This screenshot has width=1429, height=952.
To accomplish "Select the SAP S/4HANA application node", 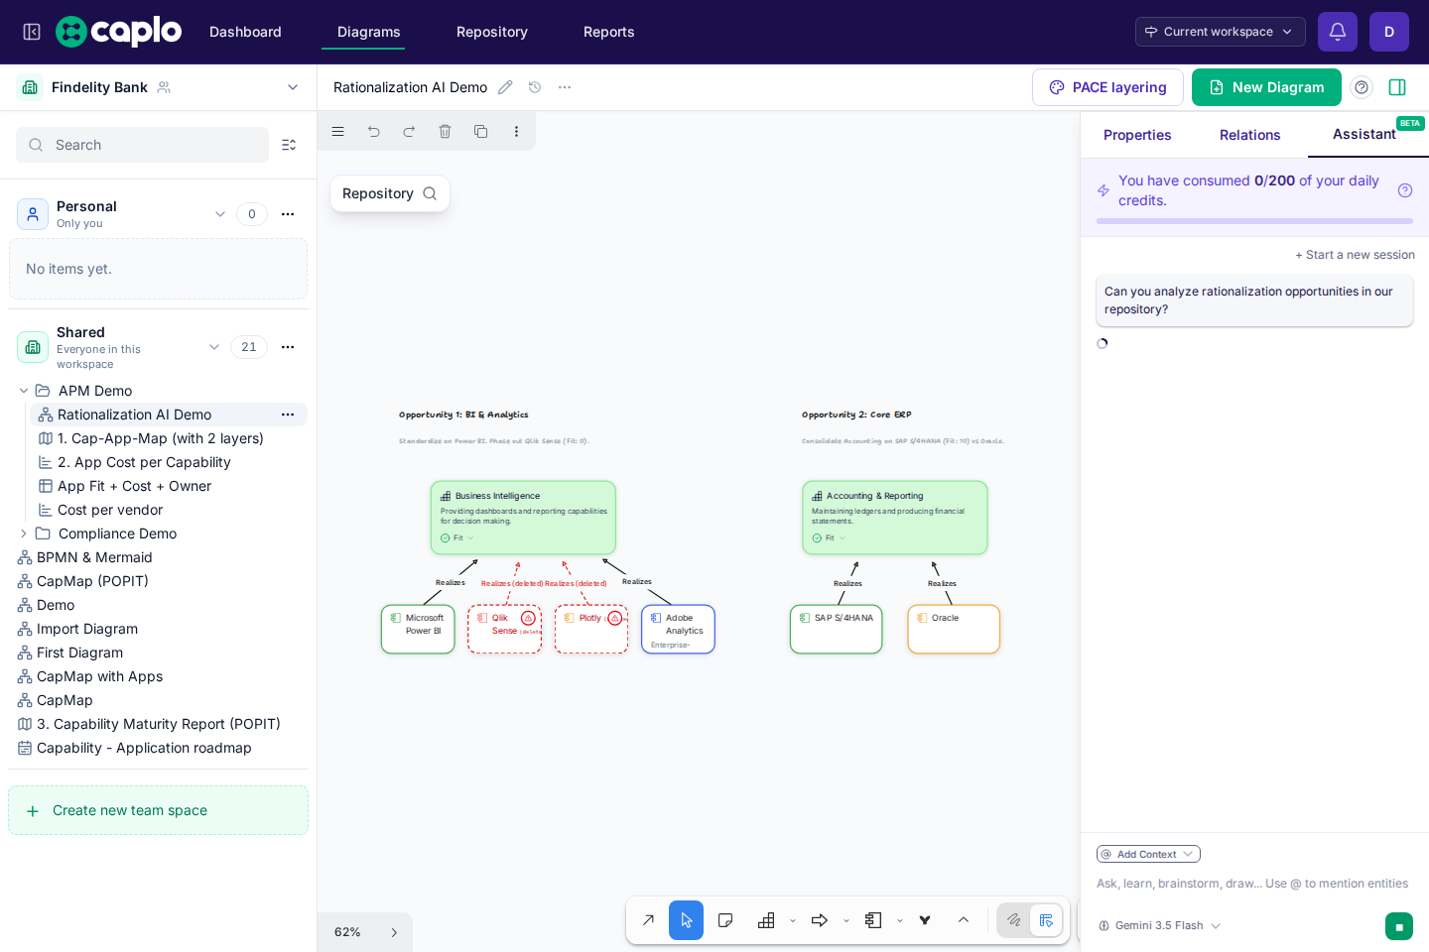I will 836,630.
